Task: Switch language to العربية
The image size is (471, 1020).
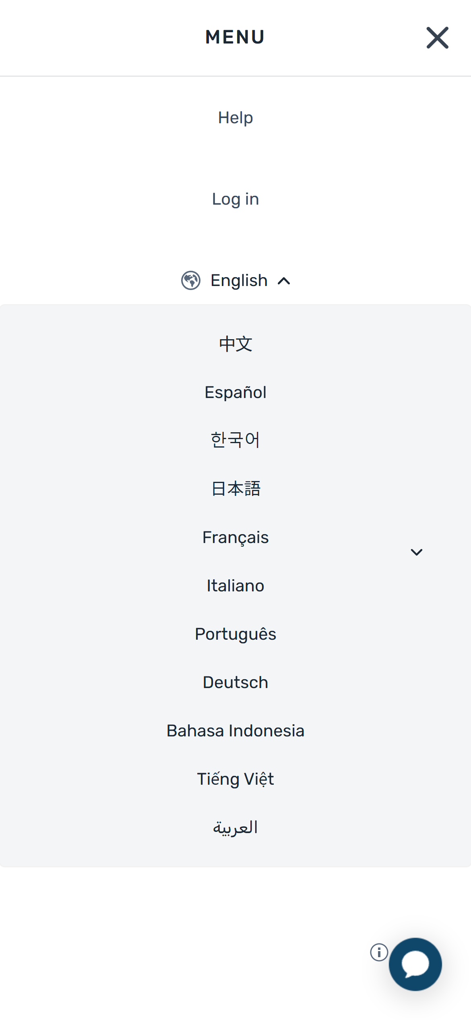Action: [235, 827]
